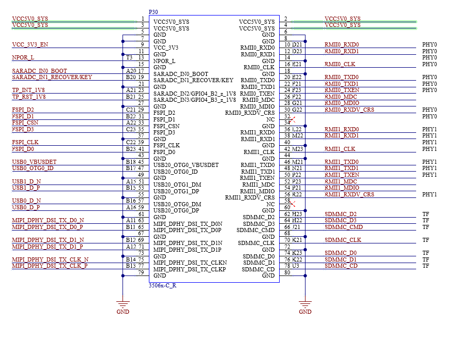Select the no-connect X marker at pin 34

coord(293,120)
